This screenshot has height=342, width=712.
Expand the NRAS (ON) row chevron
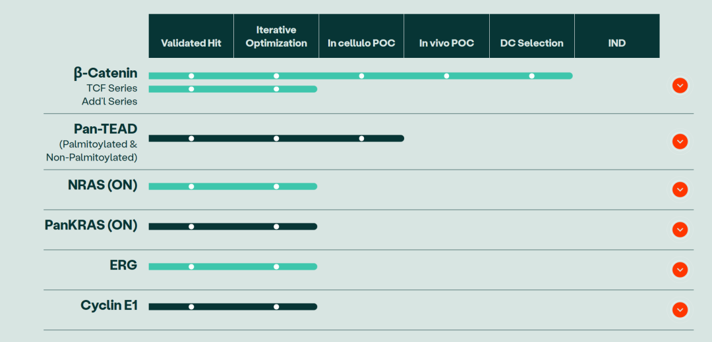point(680,189)
